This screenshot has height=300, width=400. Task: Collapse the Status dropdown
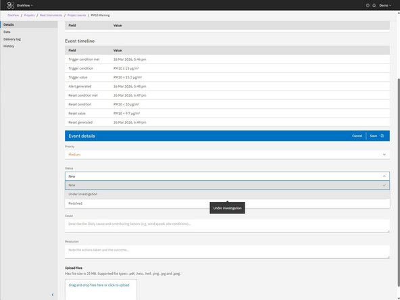pyautogui.click(x=227, y=176)
